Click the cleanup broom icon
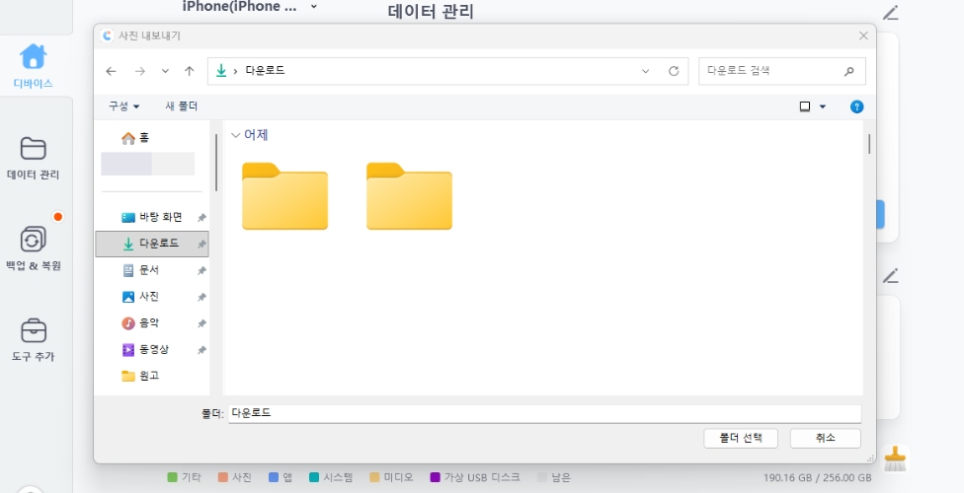964x493 pixels. [895, 458]
